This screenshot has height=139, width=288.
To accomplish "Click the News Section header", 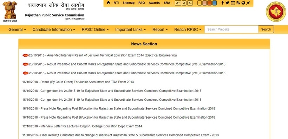I will click(x=144, y=44).
